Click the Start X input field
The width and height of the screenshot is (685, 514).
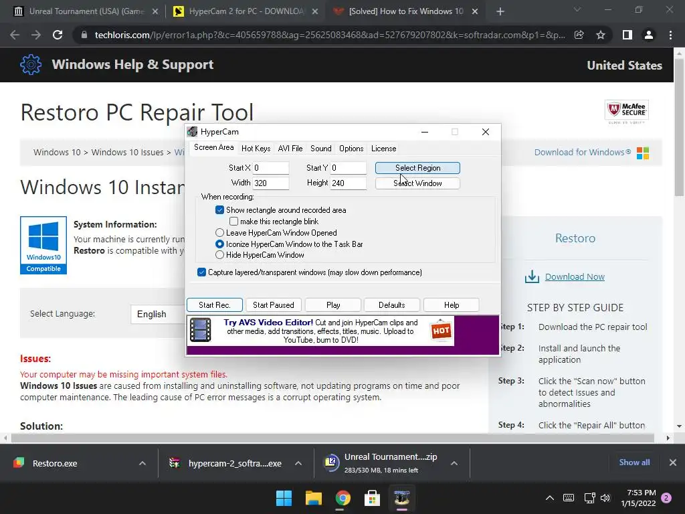tap(271, 168)
